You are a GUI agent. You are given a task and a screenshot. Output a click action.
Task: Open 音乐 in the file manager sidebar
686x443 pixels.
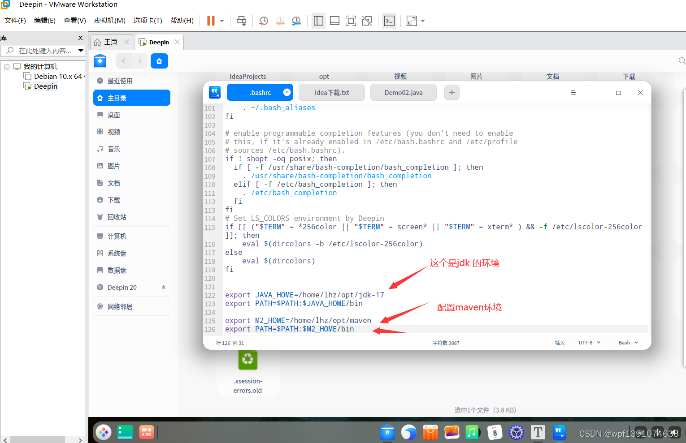[x=132, y=149]
